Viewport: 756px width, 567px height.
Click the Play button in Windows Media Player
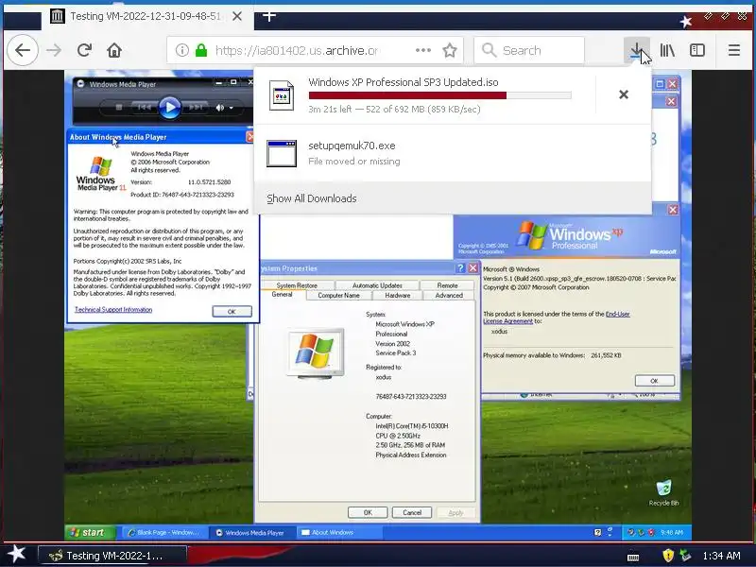[x=170, y=107]
